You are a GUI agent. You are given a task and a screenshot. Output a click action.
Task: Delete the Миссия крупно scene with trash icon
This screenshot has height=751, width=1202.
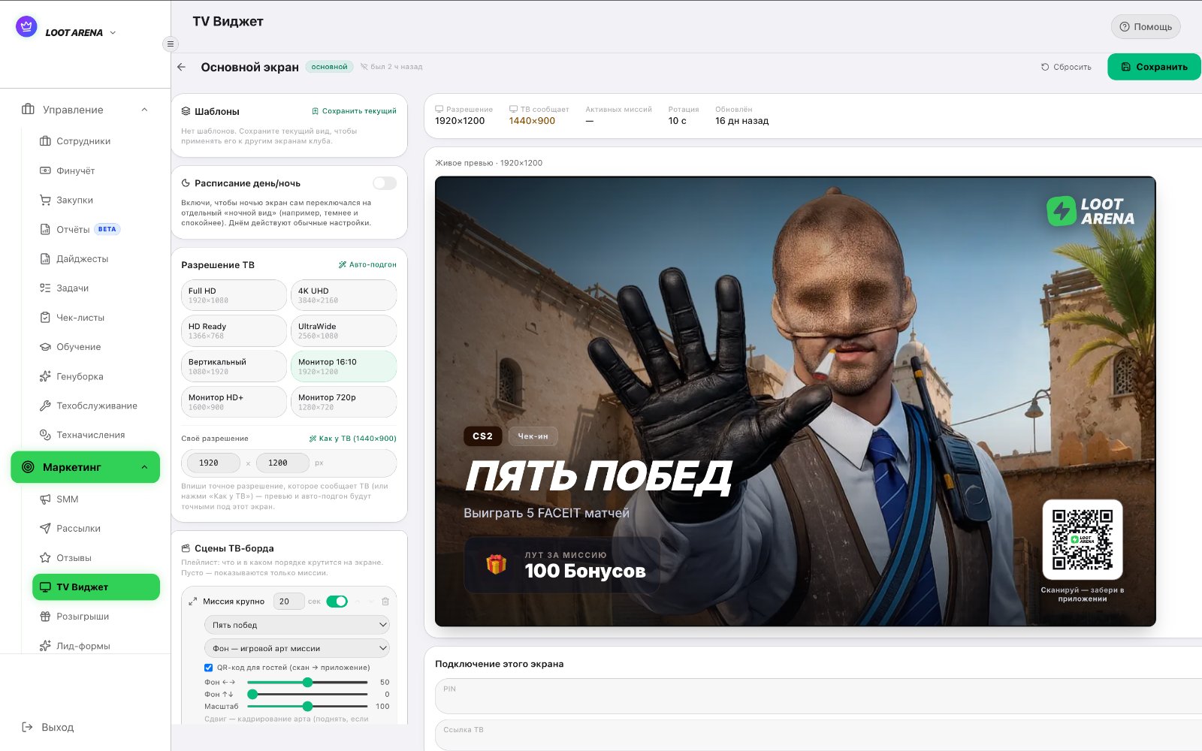click(x=385, y=602)
